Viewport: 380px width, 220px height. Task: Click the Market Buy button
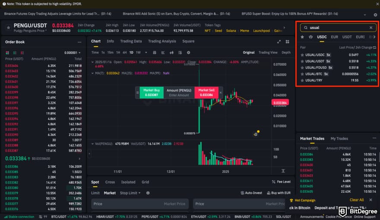click(x=152, y=92)
